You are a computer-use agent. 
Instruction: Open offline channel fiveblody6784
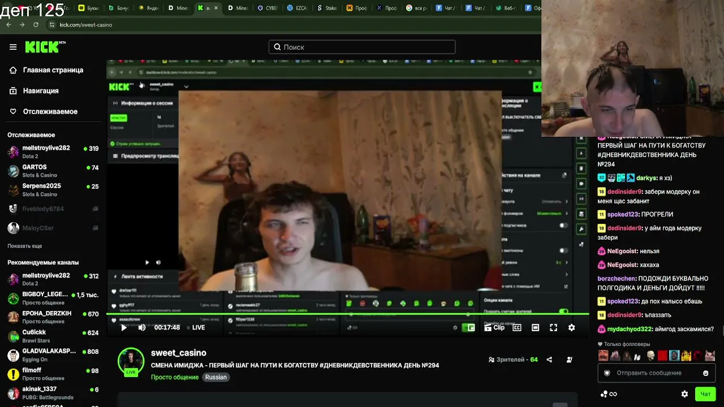click(53, 209)
